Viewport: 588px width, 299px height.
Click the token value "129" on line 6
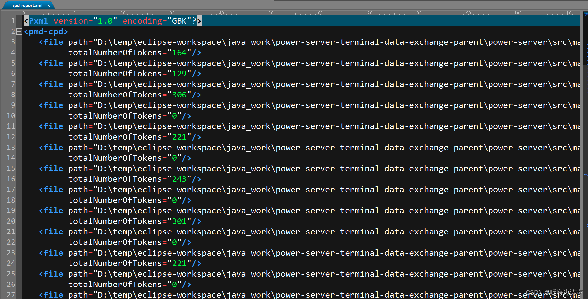pyautogui.click(x=180, y=74)
